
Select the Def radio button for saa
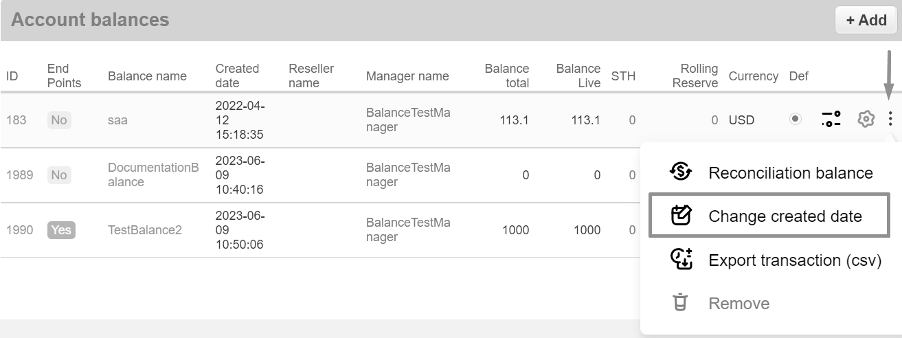796,120
